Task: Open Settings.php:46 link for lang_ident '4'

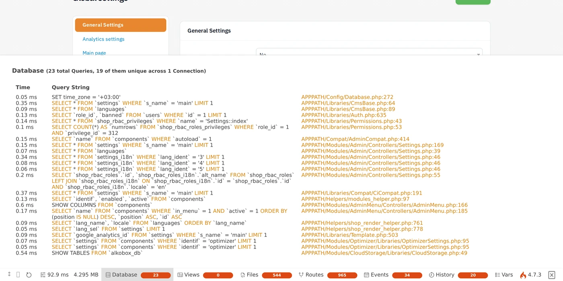Action: coord(371,163)
